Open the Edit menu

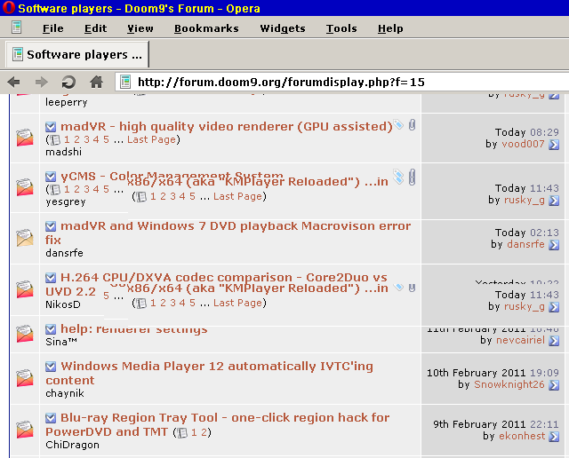tap(95, 28)
